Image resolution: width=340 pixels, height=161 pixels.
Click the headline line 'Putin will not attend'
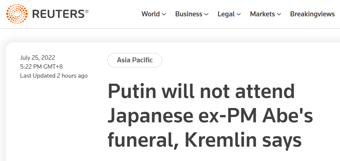(x=201, y=92)
